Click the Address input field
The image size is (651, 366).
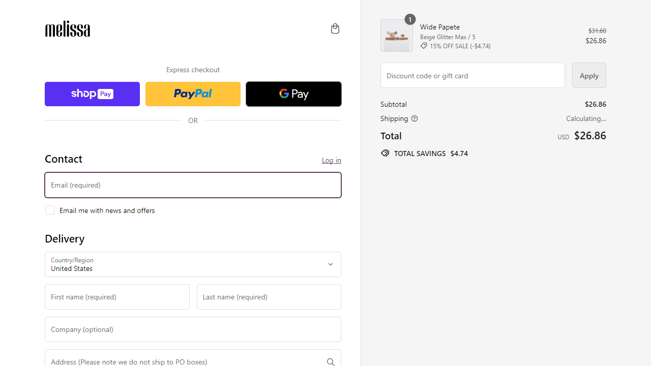point(183,360)
